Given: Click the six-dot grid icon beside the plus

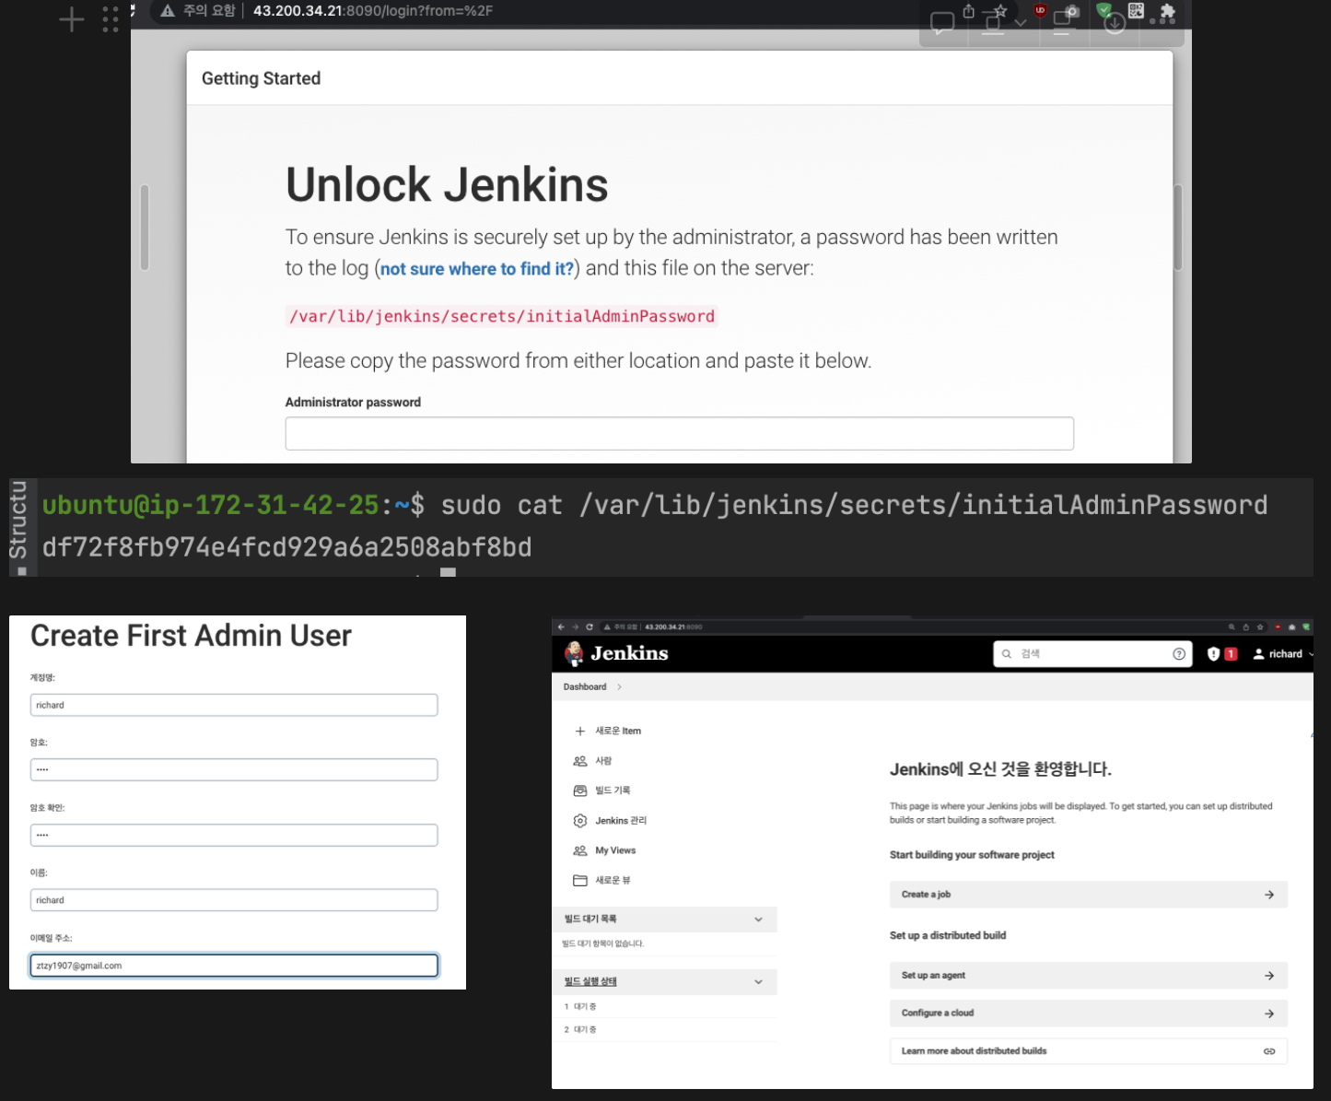Looking at the screenshot, I should (x=111, y=18).
